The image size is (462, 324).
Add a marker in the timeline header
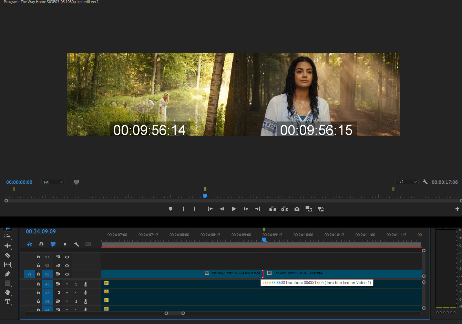(65, 244)
